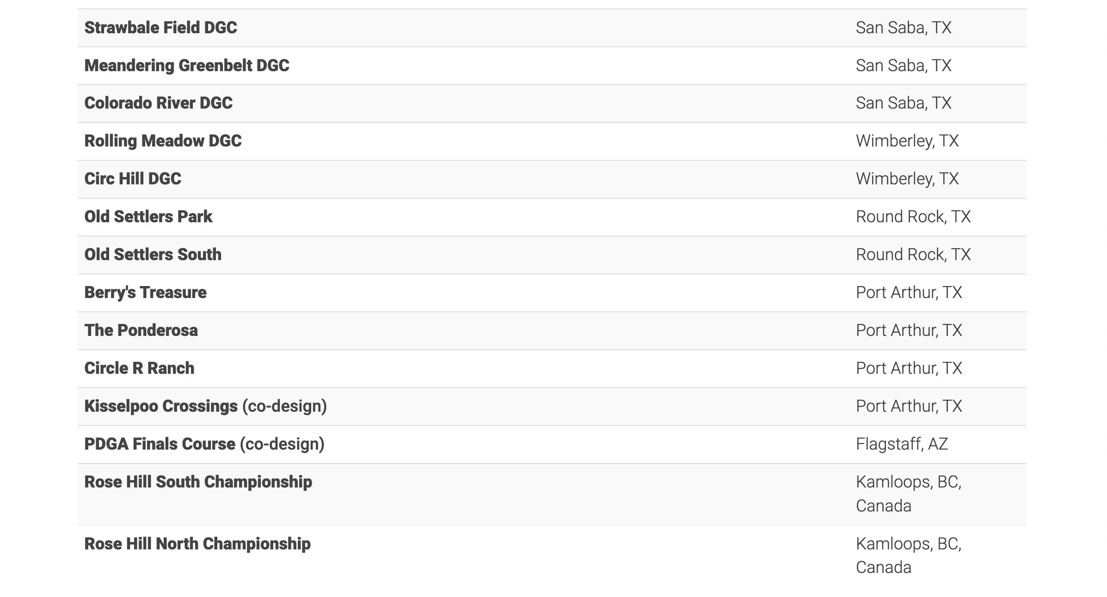Select Rose Hill North Championship title

(197, 544)
